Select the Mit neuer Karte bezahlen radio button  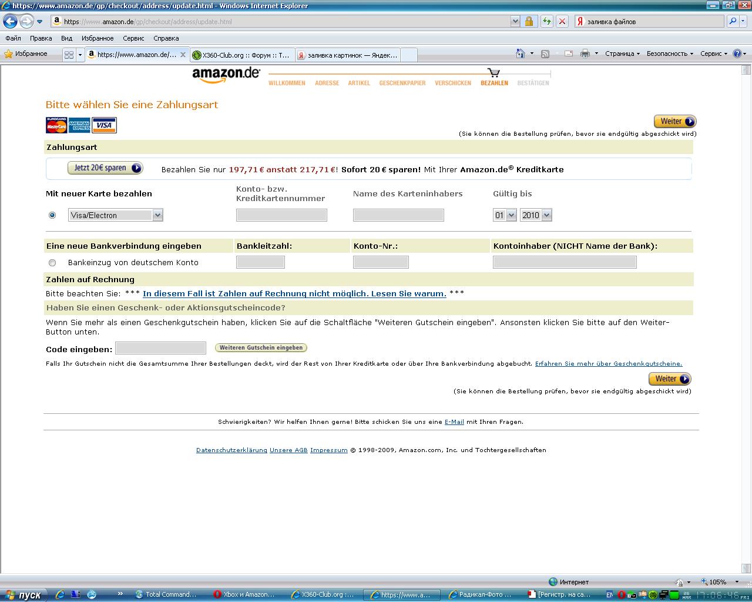click(x=52, y=215)
